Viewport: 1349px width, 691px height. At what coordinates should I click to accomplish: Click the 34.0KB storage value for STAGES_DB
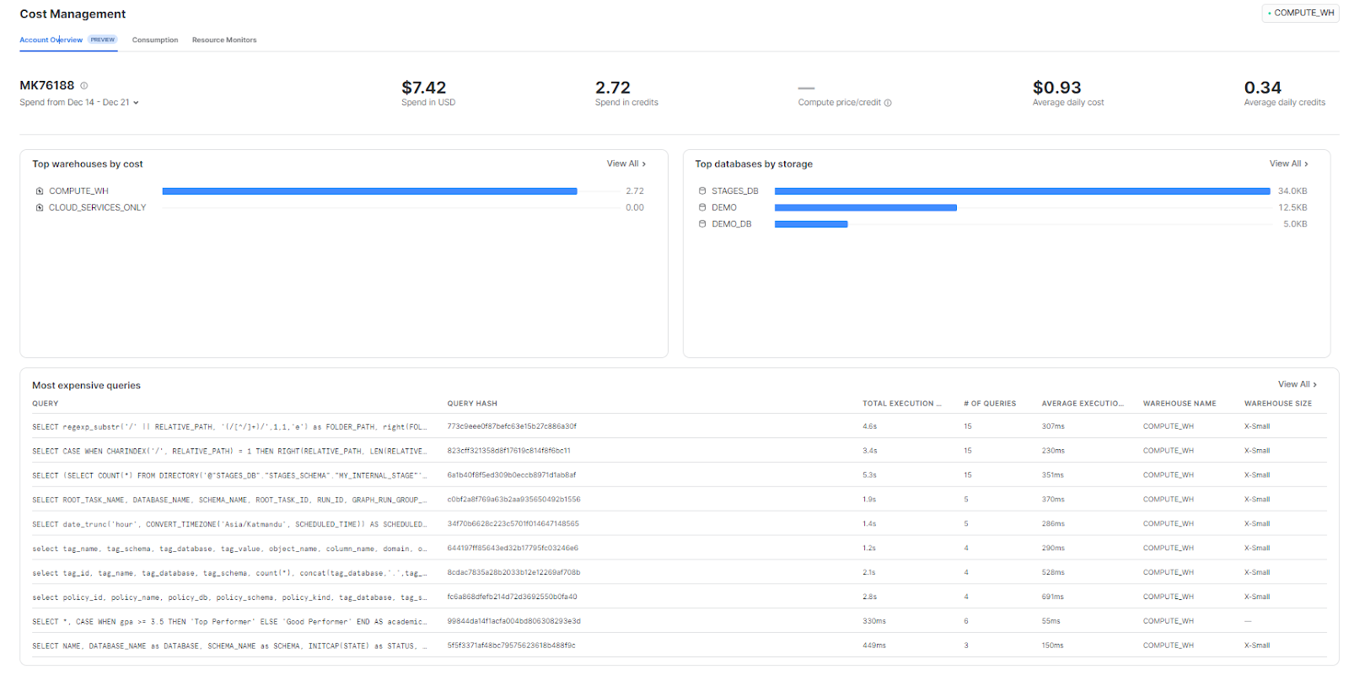(1293, 191)
